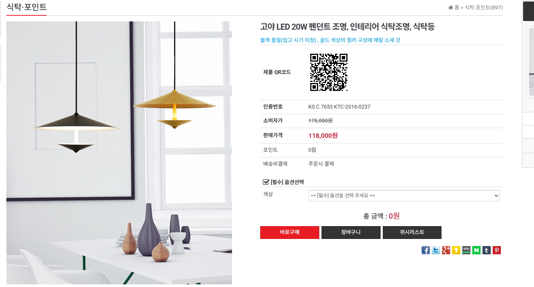The width and height of the screenshot is (534, 287).
Task: Click the product QR code image
Action: coord(329,72)
